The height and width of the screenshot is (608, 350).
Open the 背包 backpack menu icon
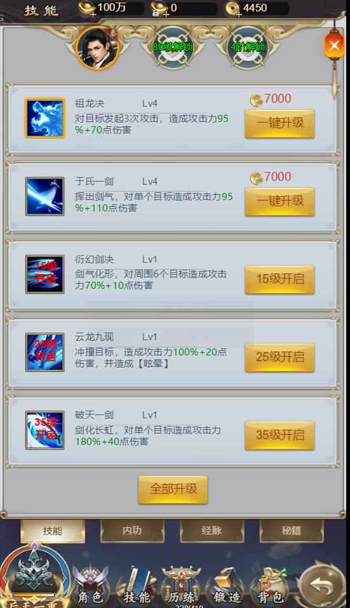pyautogui.click(x=271, y=585)
